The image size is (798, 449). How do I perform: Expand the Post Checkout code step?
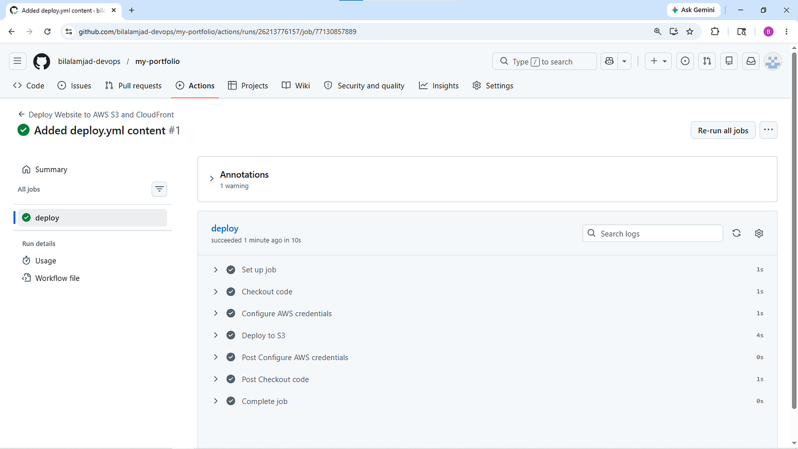(487, 379)
